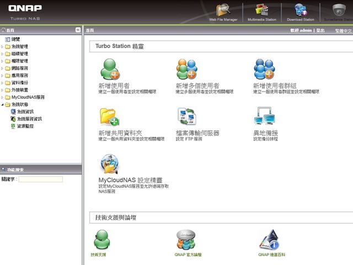This screenshot has height=265, width=353.
Task: Click the 首頁 breadcrumb in main header
Action: tap(90, 30)
